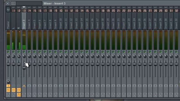
Task: Select the Insert 27 track name
Action: pos(150,24)
